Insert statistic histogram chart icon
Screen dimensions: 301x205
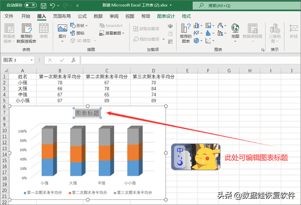pyautogui.click(x=208, y=33)
